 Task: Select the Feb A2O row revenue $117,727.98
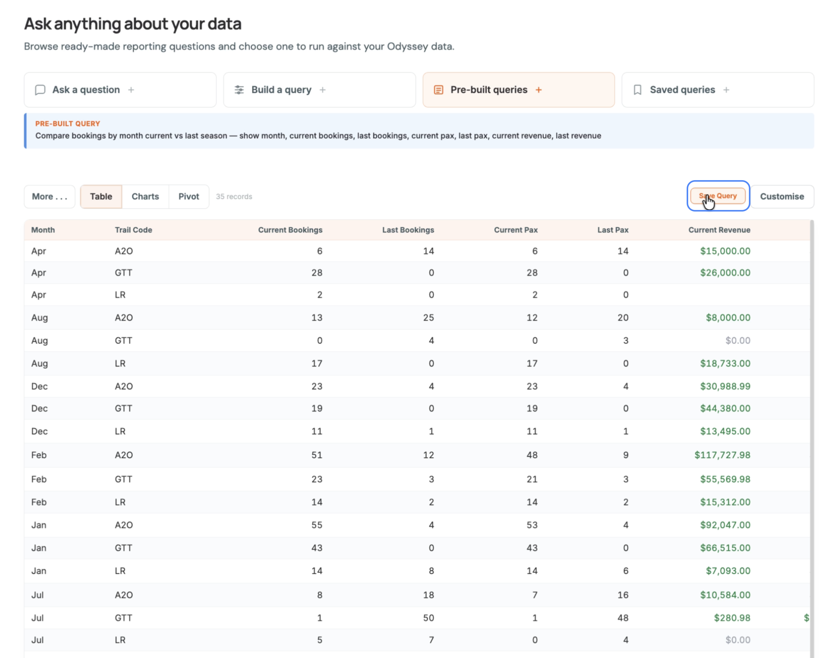coord(722,455)
